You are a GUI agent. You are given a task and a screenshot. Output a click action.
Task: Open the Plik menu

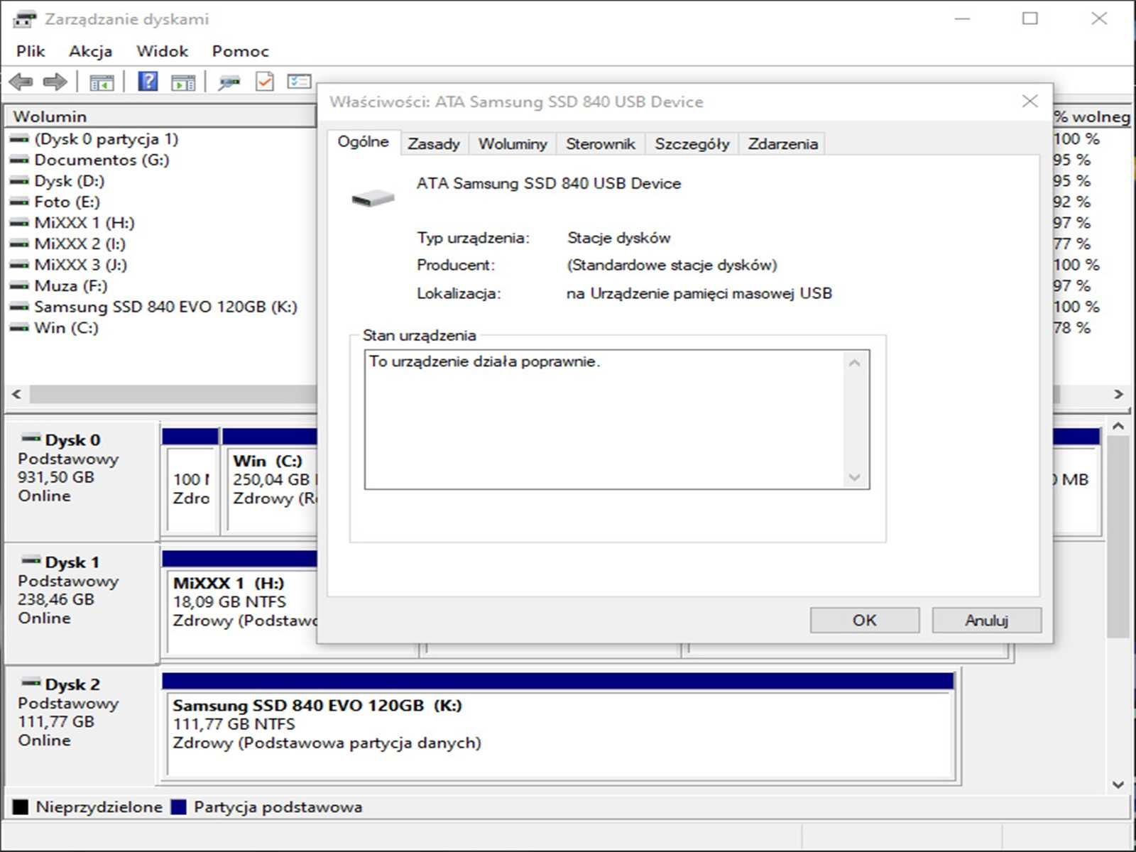coord(31,51)
